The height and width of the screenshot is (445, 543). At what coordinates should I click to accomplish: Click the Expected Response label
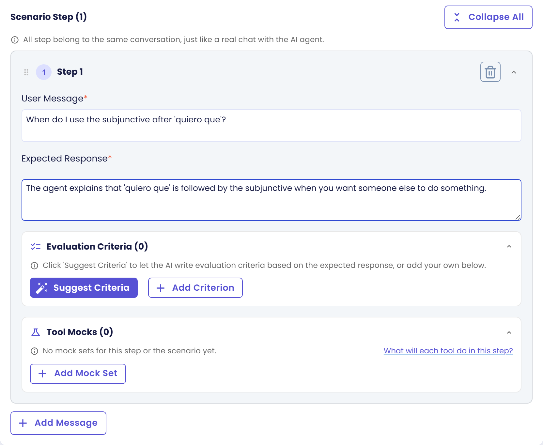point(67,159)
